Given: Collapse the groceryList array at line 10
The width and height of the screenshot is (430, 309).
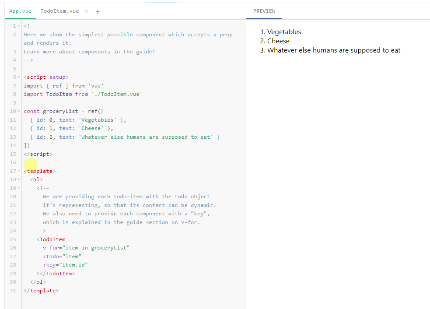Looking at the screenshot, I should click(x=19, y=111).
